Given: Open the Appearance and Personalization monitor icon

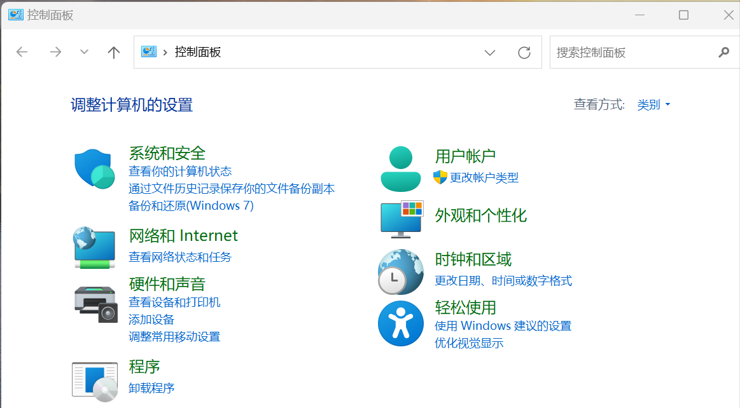Looking at the screenshot, I should click(401, 219).
